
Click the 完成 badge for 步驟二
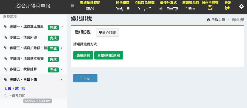pos(53,38)
